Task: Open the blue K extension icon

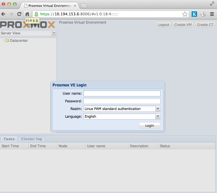Action: coord(194,14)
